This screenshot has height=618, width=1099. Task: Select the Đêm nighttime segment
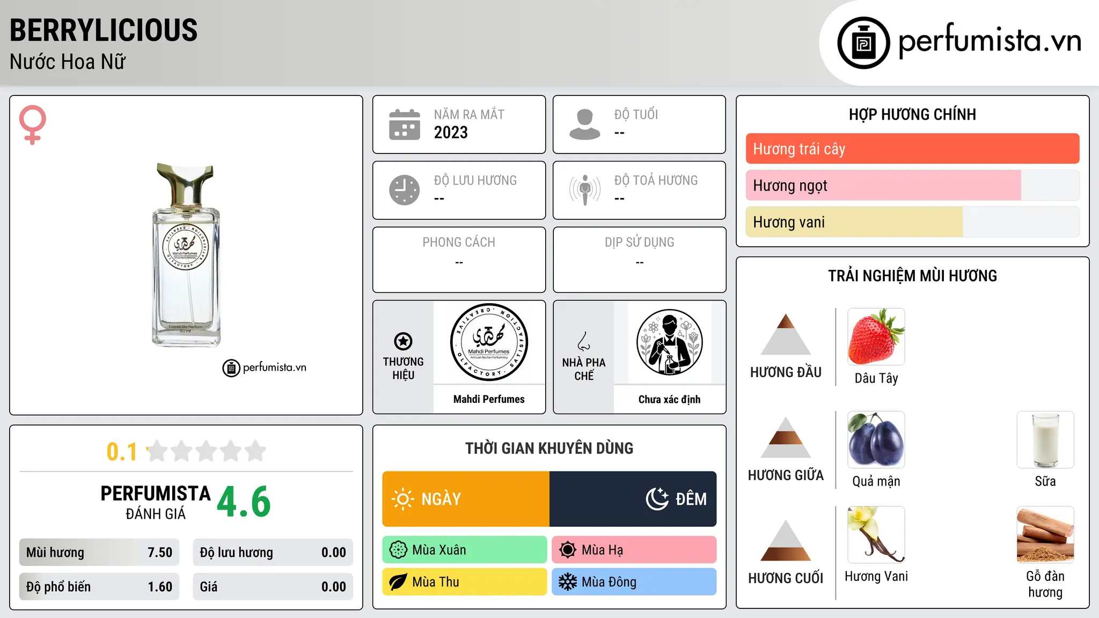[x=633, y=499]
